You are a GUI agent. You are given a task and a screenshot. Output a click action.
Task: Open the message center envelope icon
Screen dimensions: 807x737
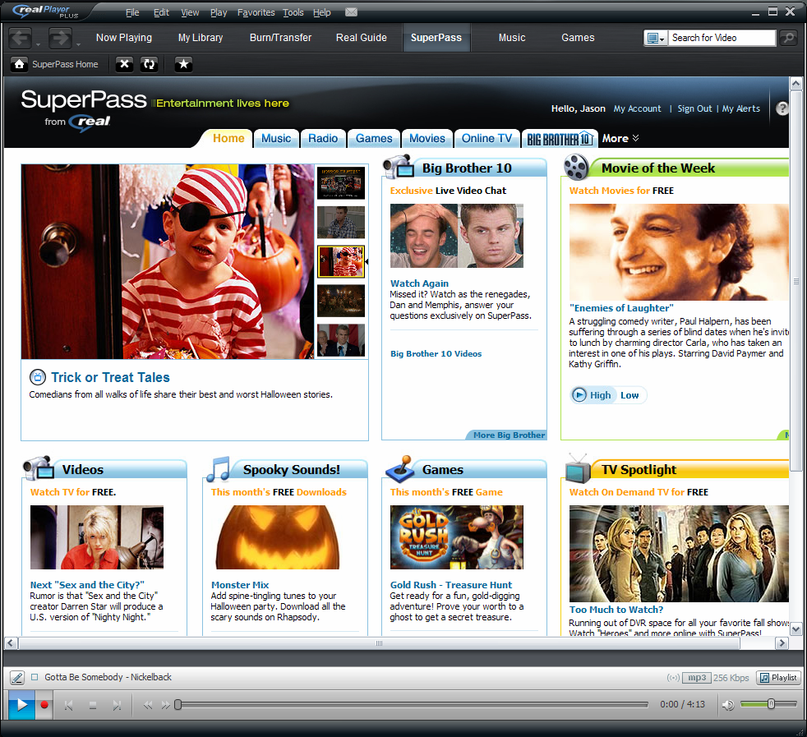351,12
